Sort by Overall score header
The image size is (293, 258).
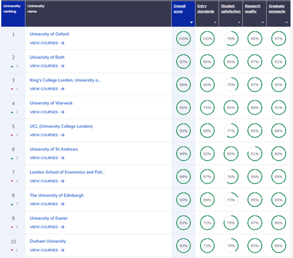point(179,9)
